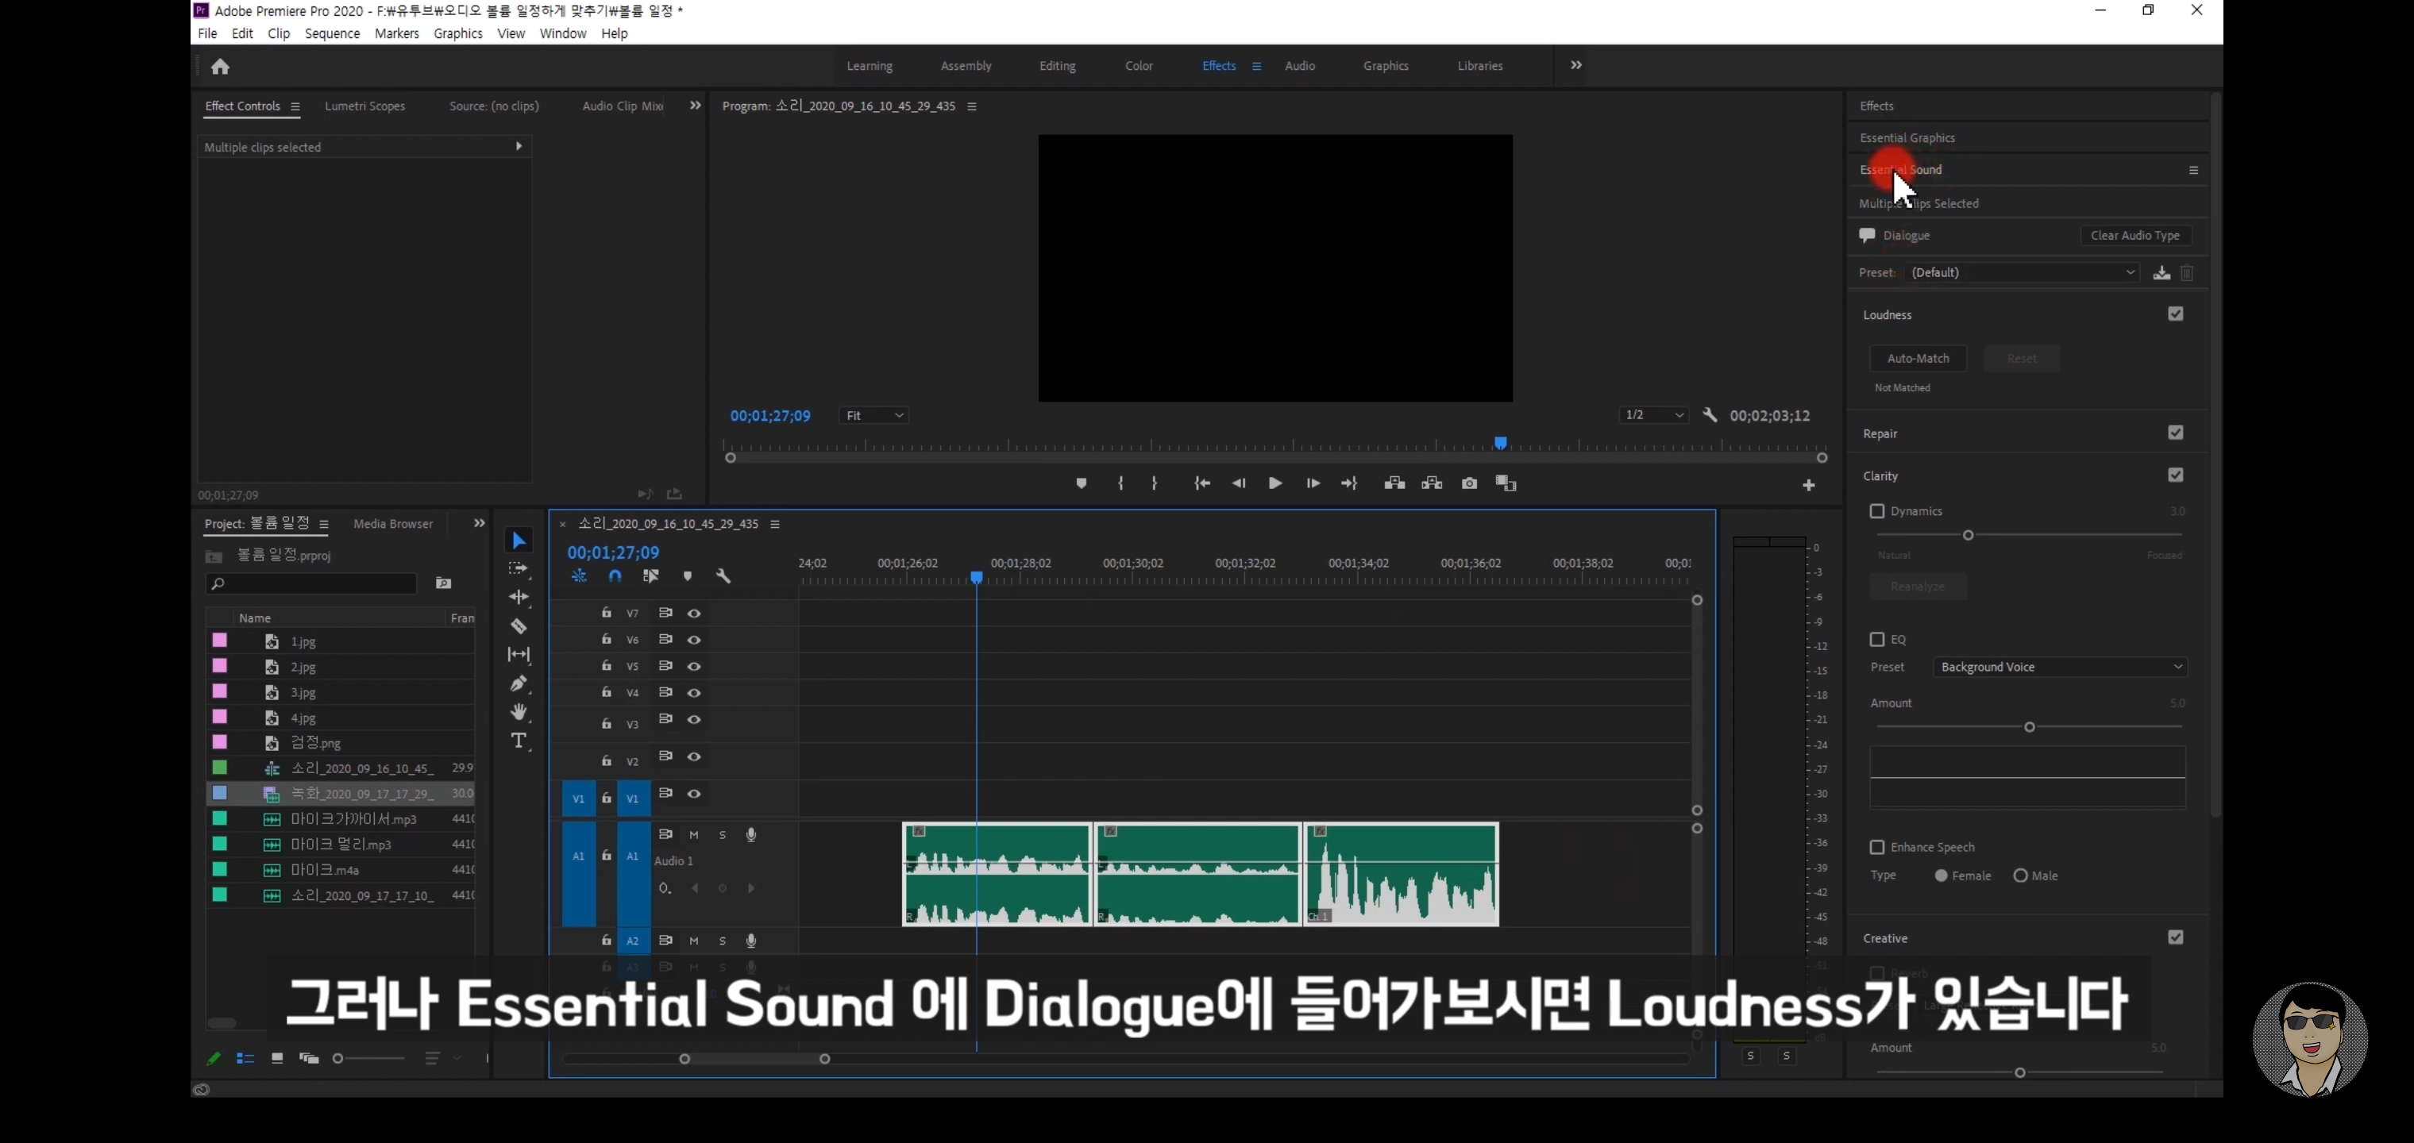Image resolution: width=2414 pixels, height=1143 pixels.
Task: Switch to the Color workspace tab
Action: pyautogui.click(x=1139, y=66)
